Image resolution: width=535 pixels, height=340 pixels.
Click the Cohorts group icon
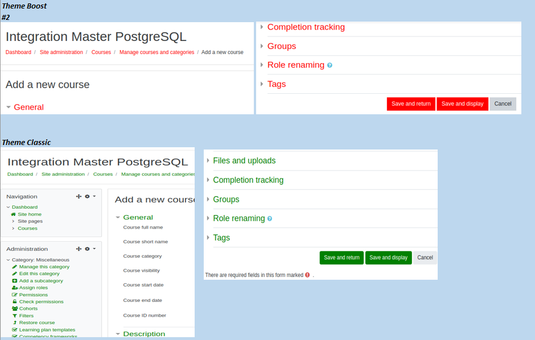coord(15,309)
